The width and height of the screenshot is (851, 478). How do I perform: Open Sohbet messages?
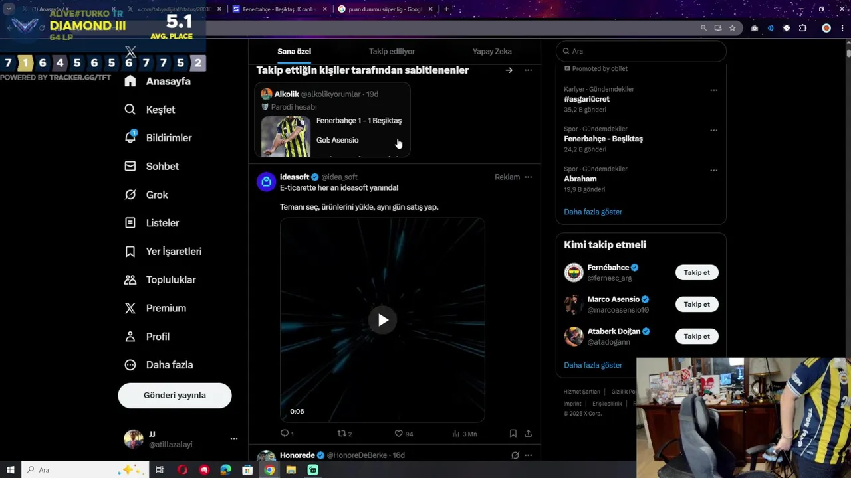[152, 167]
